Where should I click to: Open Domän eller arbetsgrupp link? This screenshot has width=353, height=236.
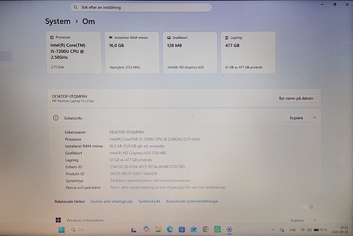pyautogui.click(x=112, y=202)
